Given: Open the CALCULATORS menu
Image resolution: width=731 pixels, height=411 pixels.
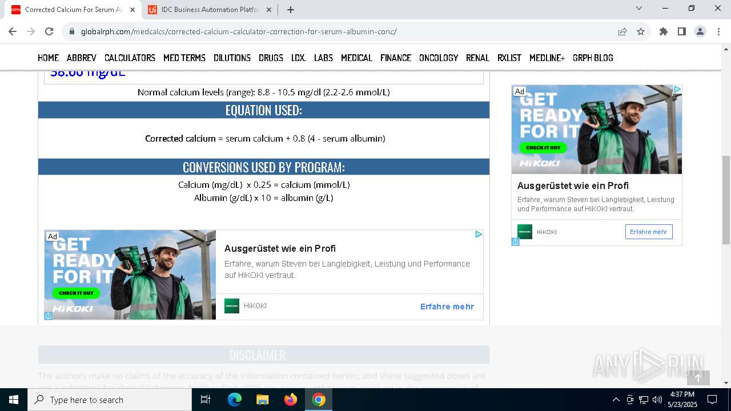Looking at the screenshot, I should 130,58.
